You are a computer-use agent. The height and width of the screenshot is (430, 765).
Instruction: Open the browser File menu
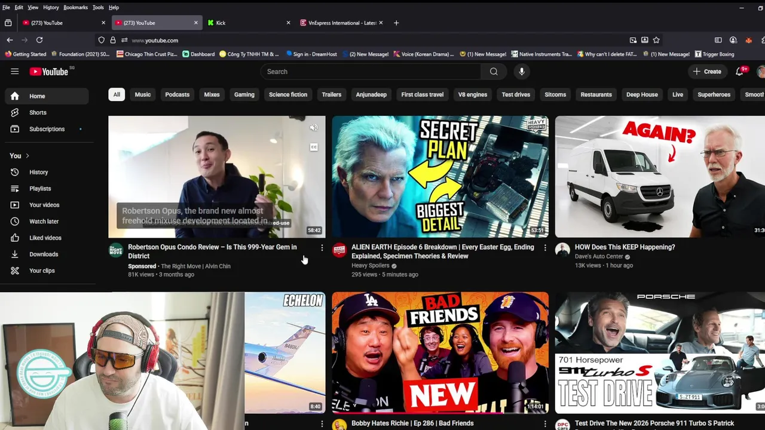(x=6, y=7)
